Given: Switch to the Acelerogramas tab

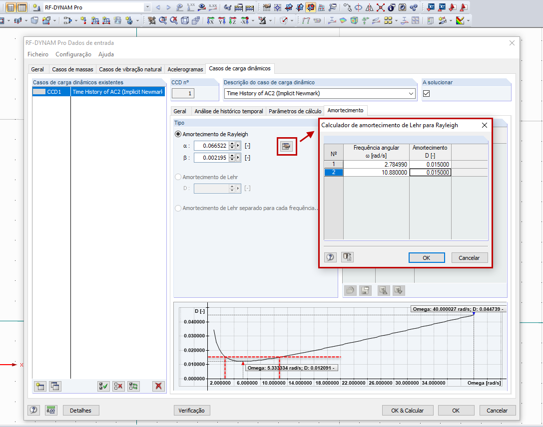Looking at the screenshot, I should [x=185, y=69].
